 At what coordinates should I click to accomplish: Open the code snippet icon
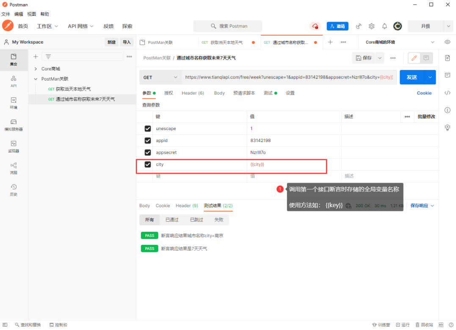(x=448, y=93)
